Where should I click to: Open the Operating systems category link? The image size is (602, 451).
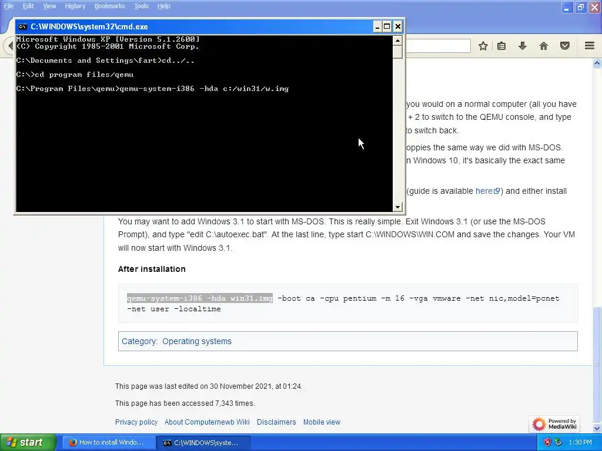[196, 341]
